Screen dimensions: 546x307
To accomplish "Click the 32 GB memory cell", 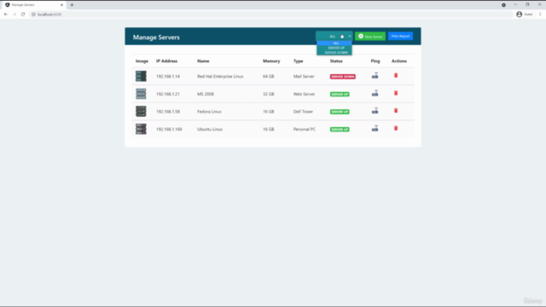I will [x=268, y=94].
